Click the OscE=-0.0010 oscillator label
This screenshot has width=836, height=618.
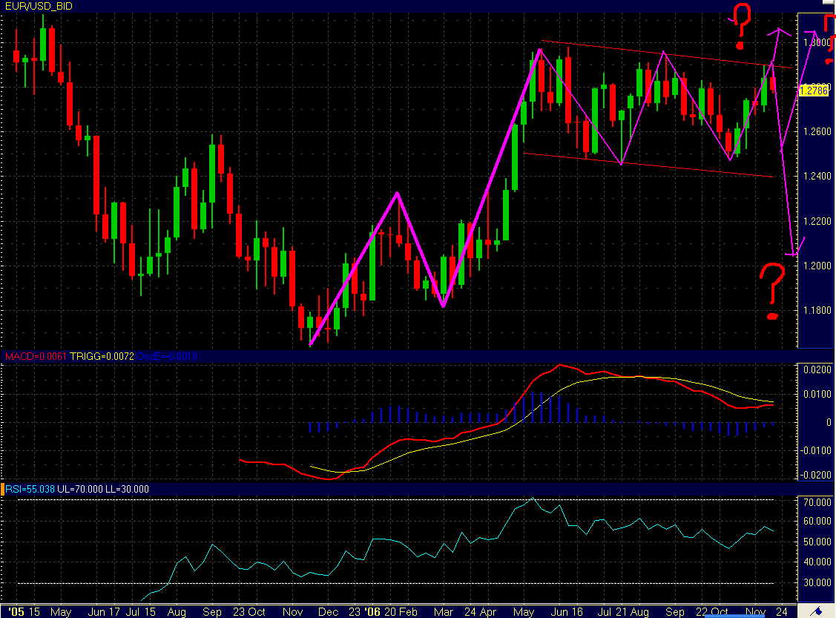coord(166,357)
